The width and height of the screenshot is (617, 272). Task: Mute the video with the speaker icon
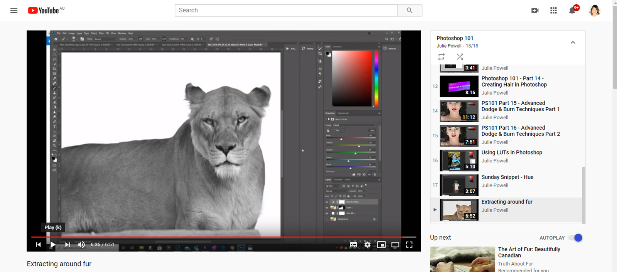[x=81, y=245]
